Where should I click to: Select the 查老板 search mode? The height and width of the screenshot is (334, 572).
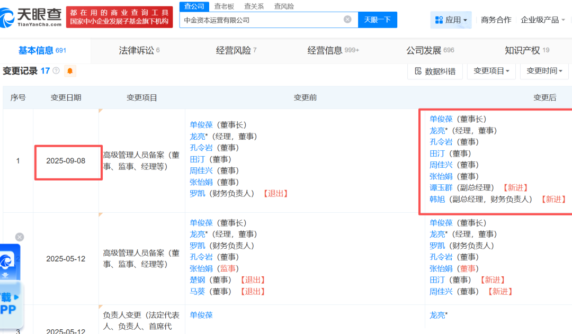point(224,6)
